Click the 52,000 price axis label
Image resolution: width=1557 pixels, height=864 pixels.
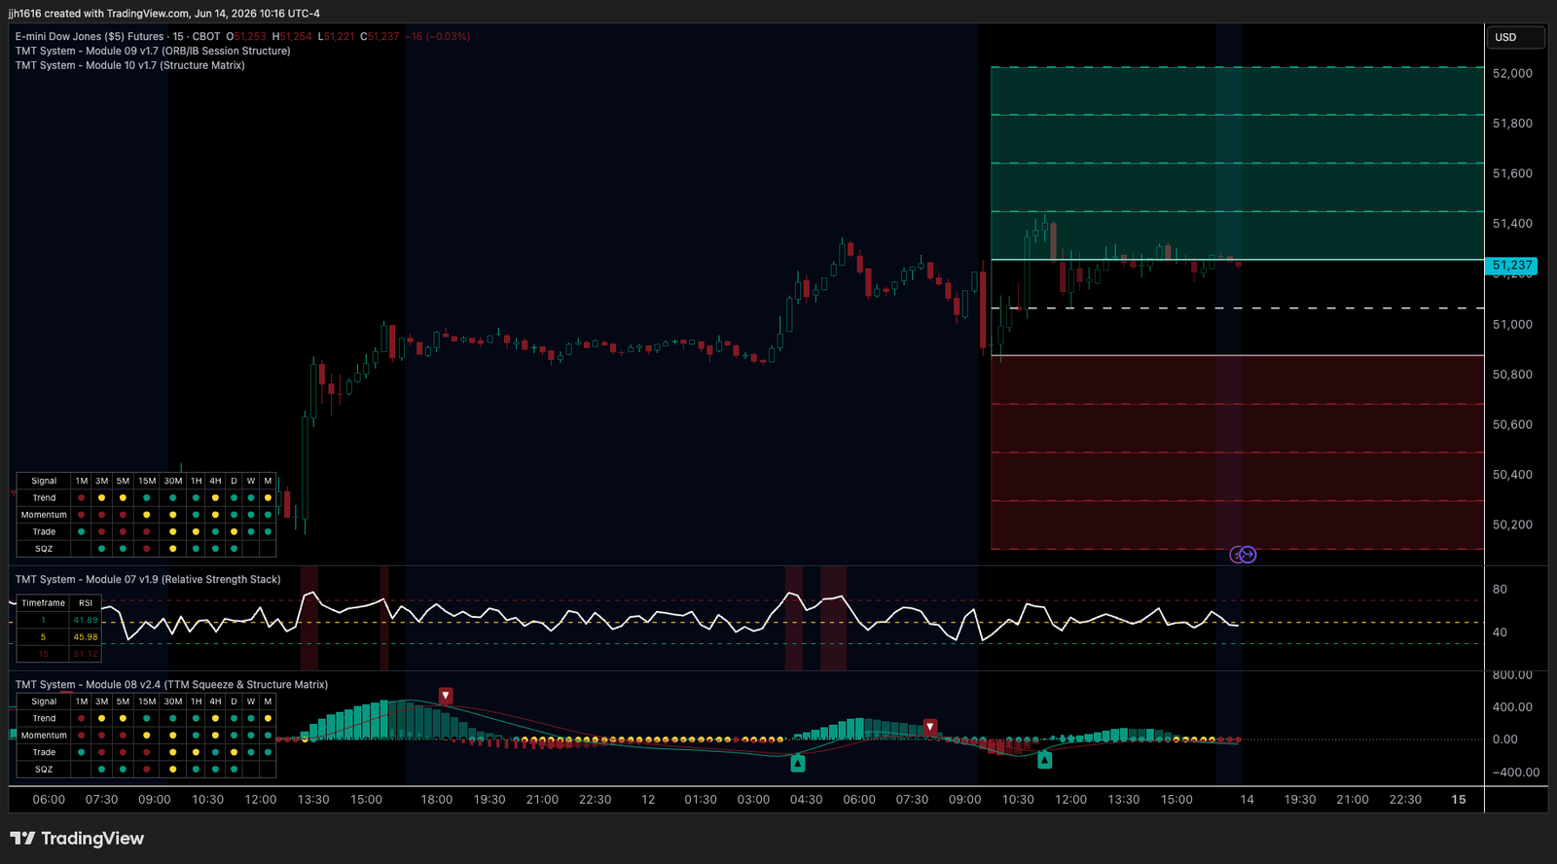(x=1512, y=73)
